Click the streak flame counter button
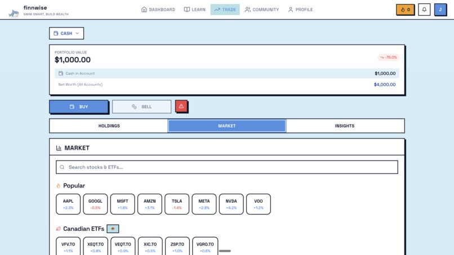Screen dimensions: 454x255 coord(405,10)
